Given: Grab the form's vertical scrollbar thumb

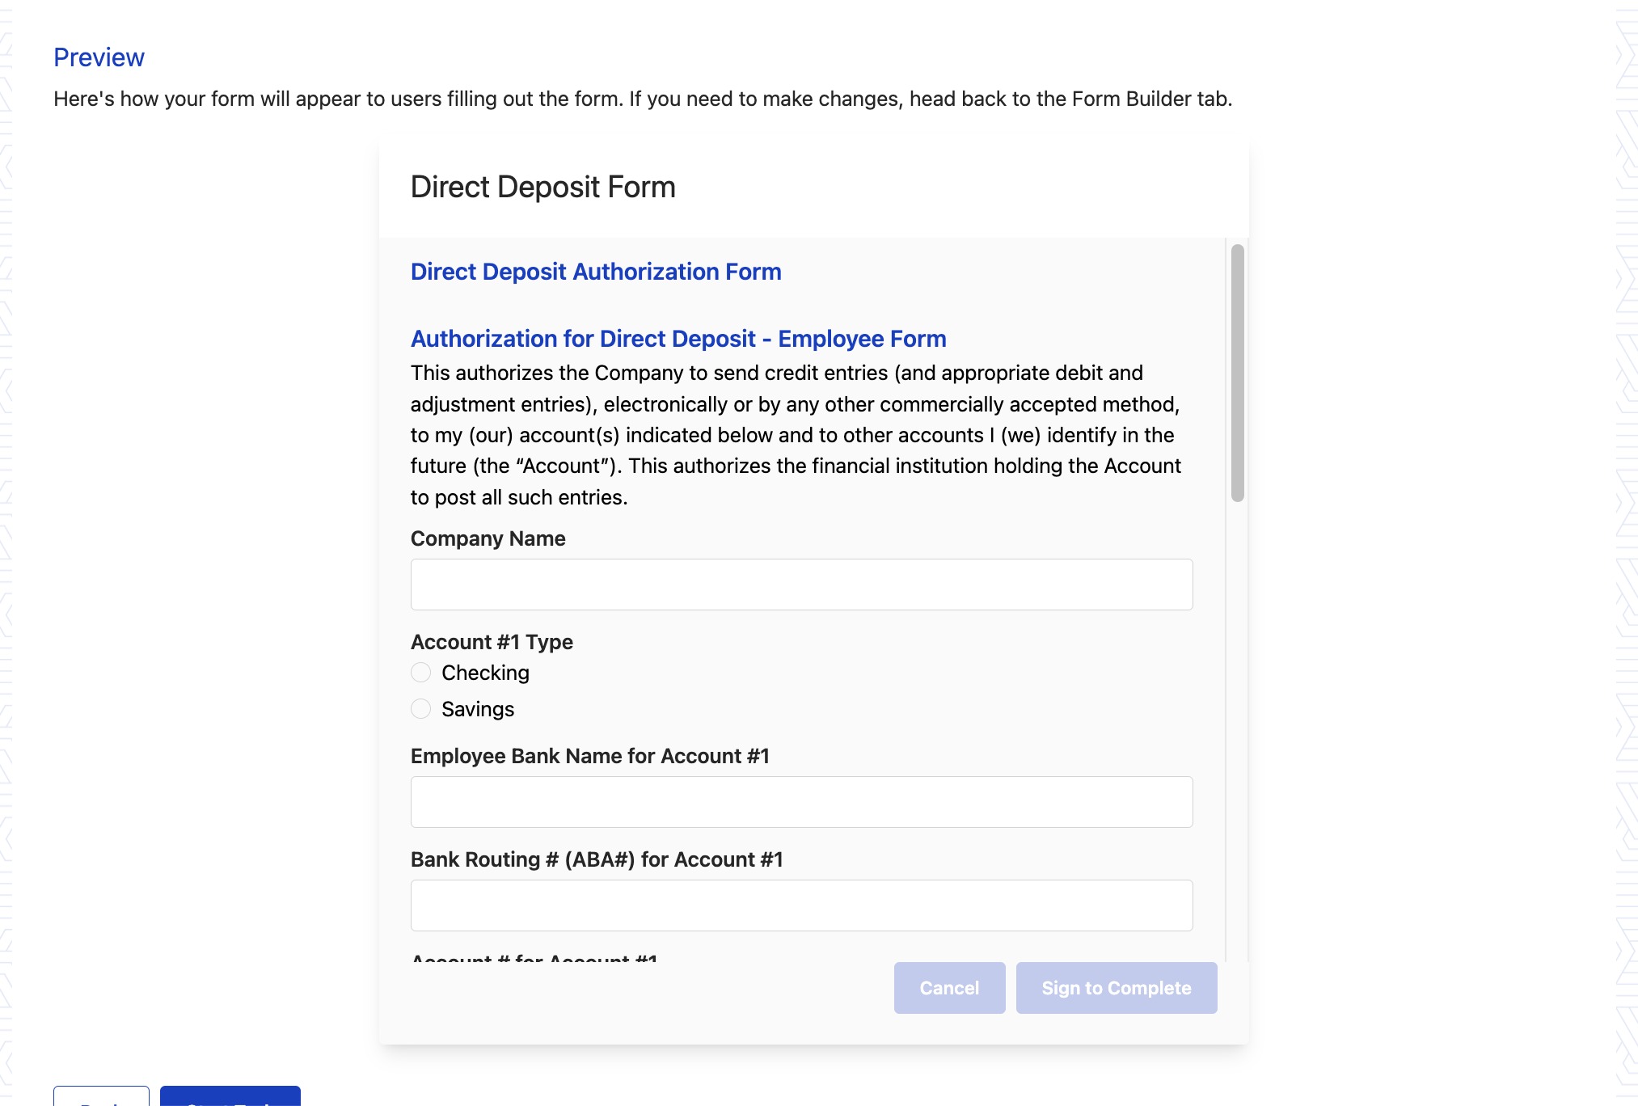Looking at the screenshot, I should 1237,372.
